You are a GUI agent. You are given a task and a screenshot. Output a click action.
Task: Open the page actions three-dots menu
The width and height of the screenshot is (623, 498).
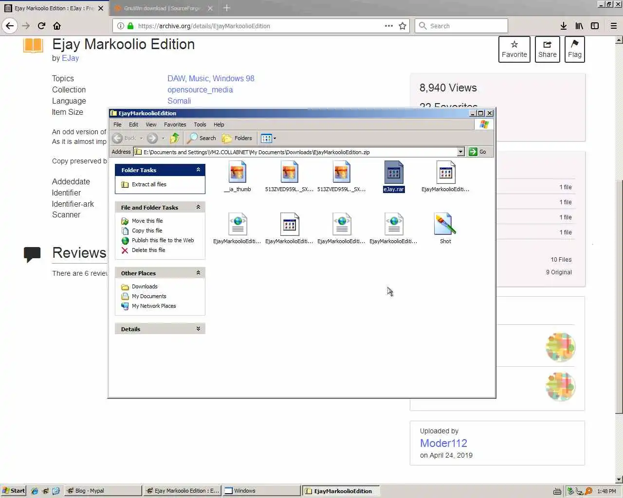point(388,26)
